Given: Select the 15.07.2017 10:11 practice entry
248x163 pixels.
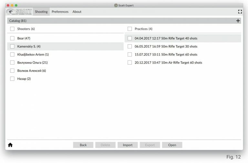Looking at the screenshot, I should (166, 55).
